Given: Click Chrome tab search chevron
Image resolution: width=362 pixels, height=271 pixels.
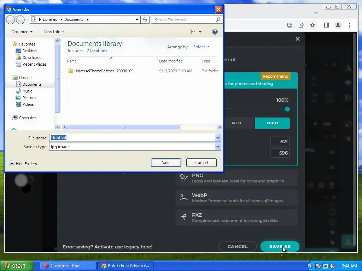Looking at the screenshot, I should (316, 13).
